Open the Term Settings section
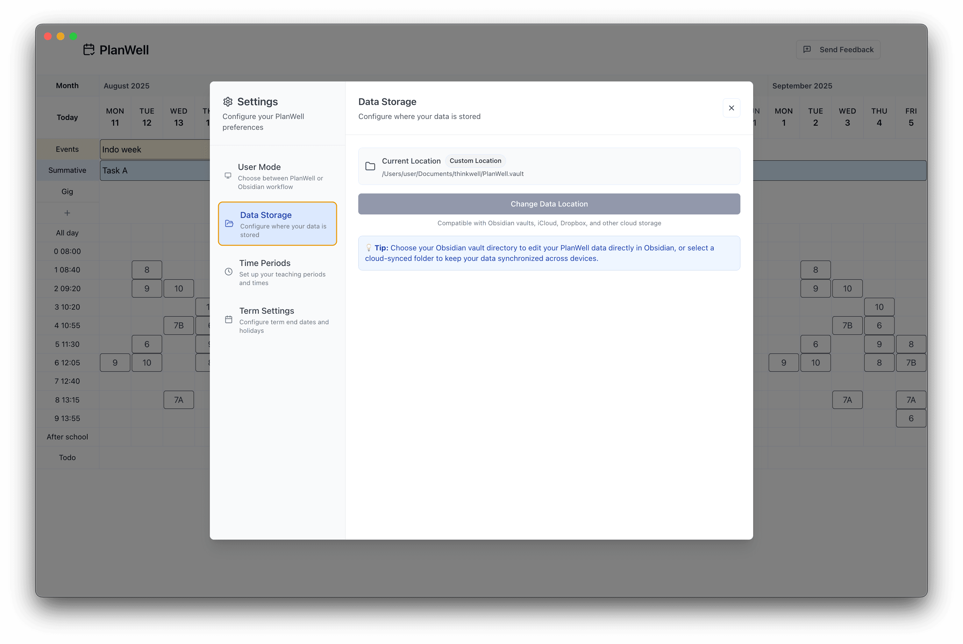Viewport: 963px width, 644px height. [x=277, y=320]
